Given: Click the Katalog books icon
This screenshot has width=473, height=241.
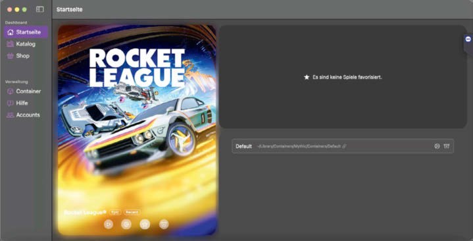Looking at the screenshot, I should coord(11,44).
